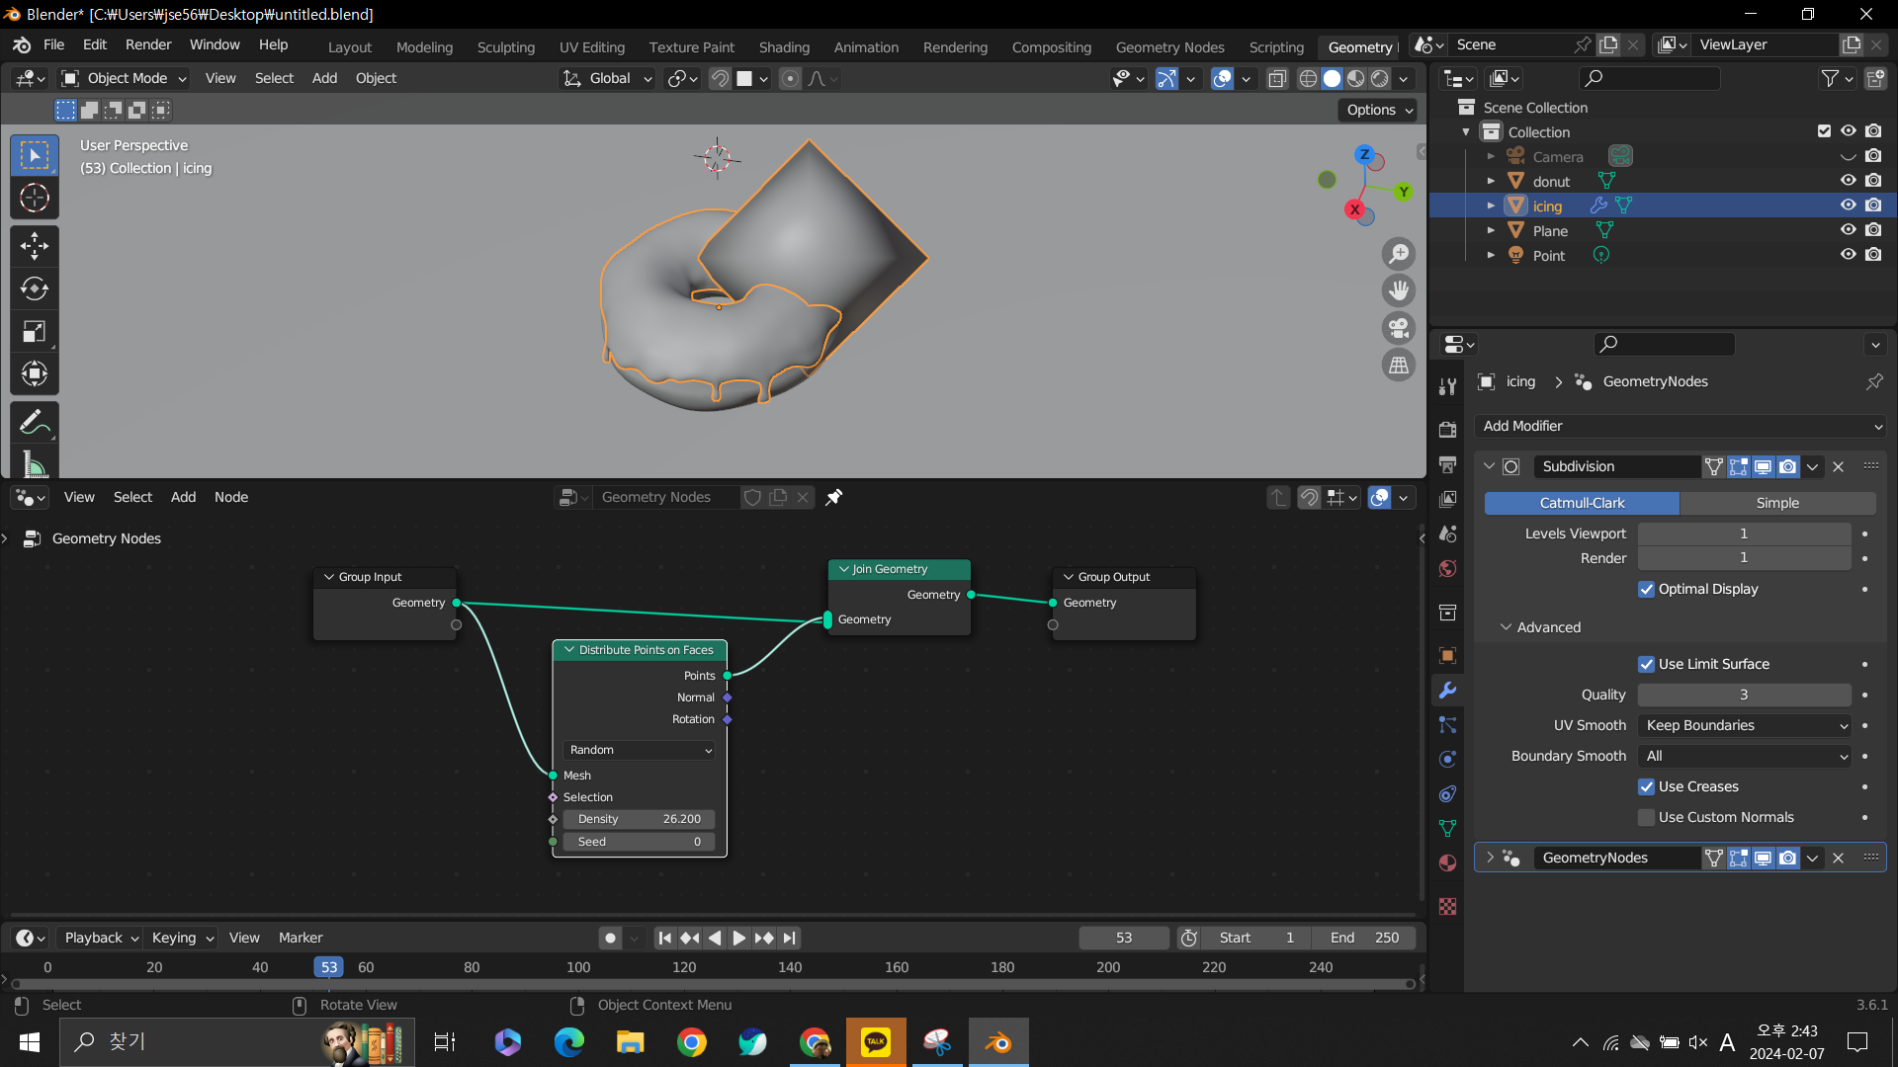Image resolution: width=1898 pixels, height=1067 pixels.
Task: Click the zoom magnifier viewport gizmo
Action: tap(1399, 254)
